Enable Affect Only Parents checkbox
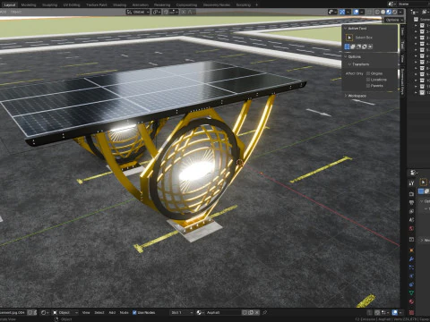Screen dimensions: 430x322 pos(368,86)
